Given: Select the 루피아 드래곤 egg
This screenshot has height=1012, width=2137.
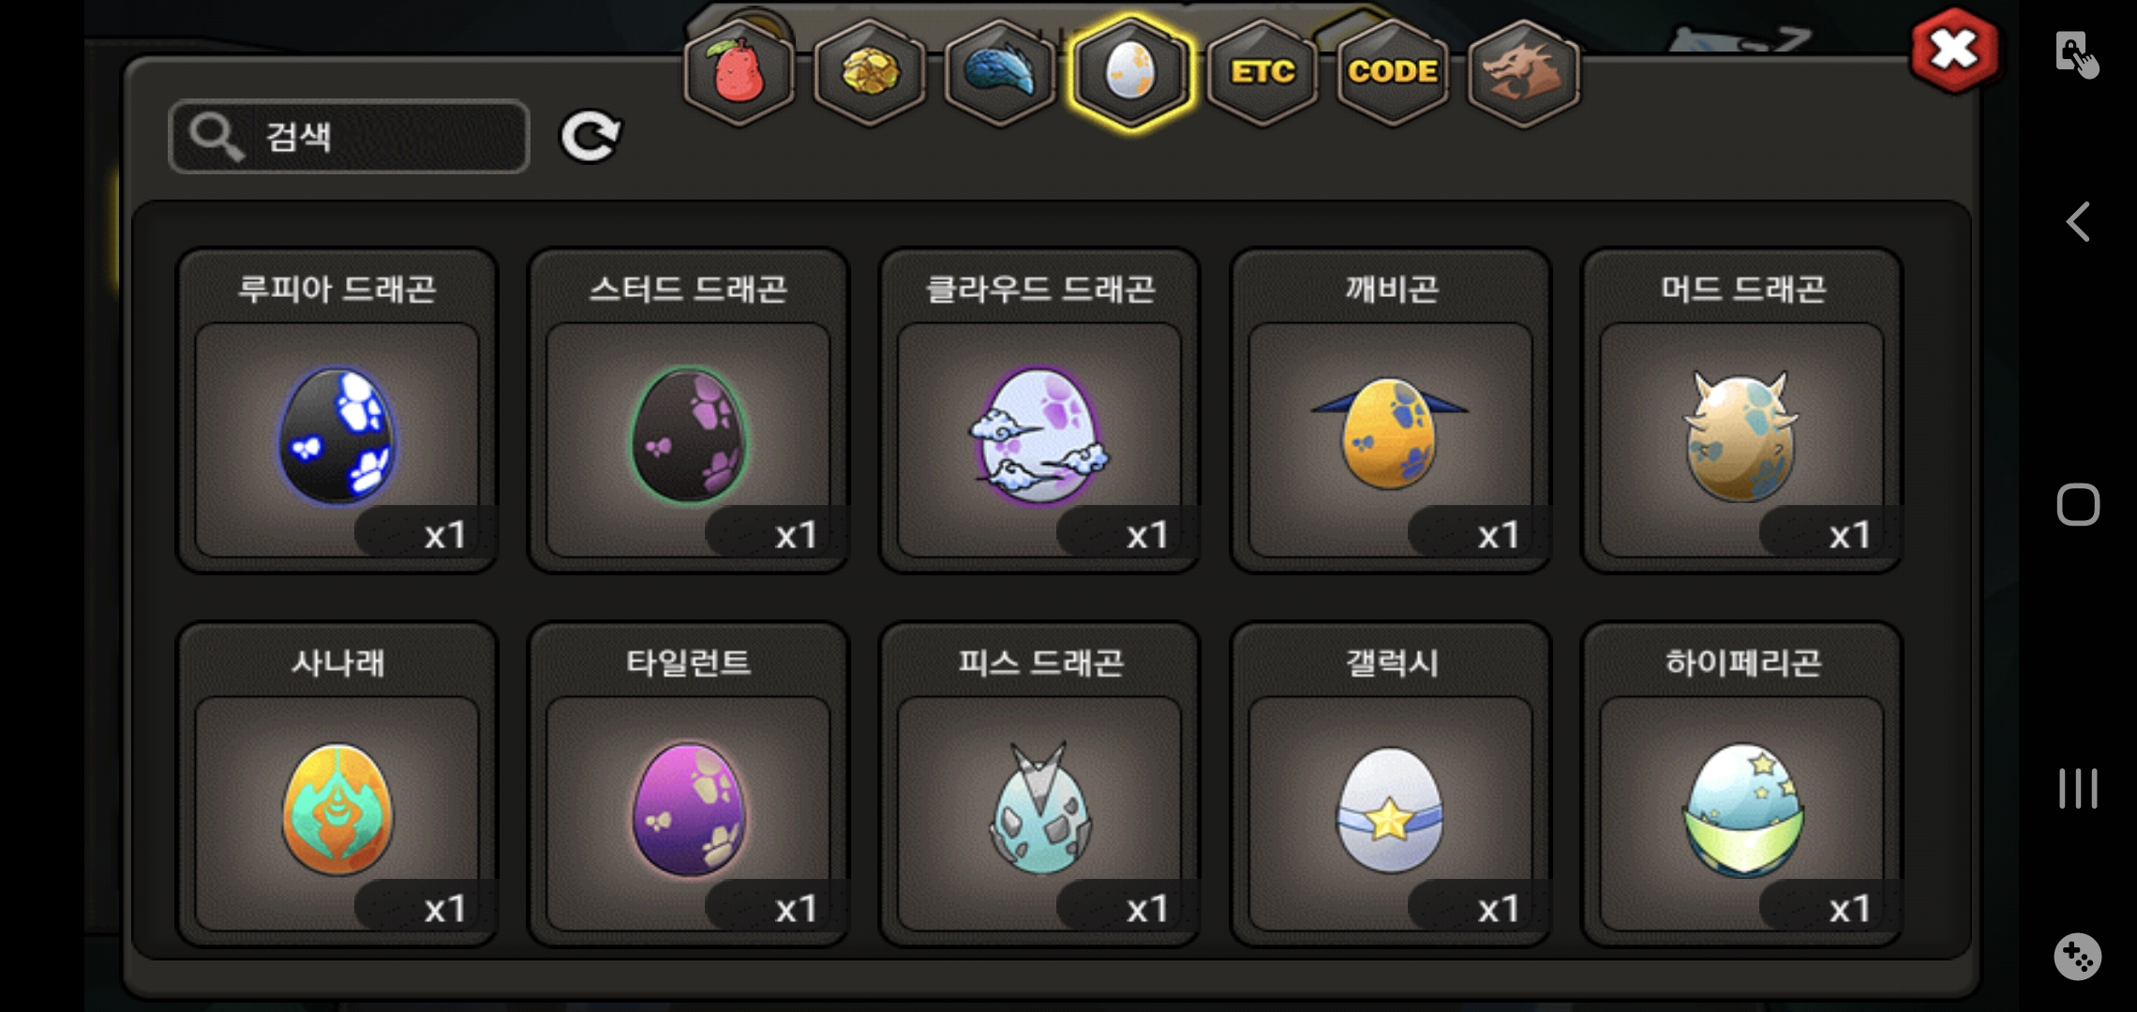Looking at the screenshot, I should (x=337, y=410).
